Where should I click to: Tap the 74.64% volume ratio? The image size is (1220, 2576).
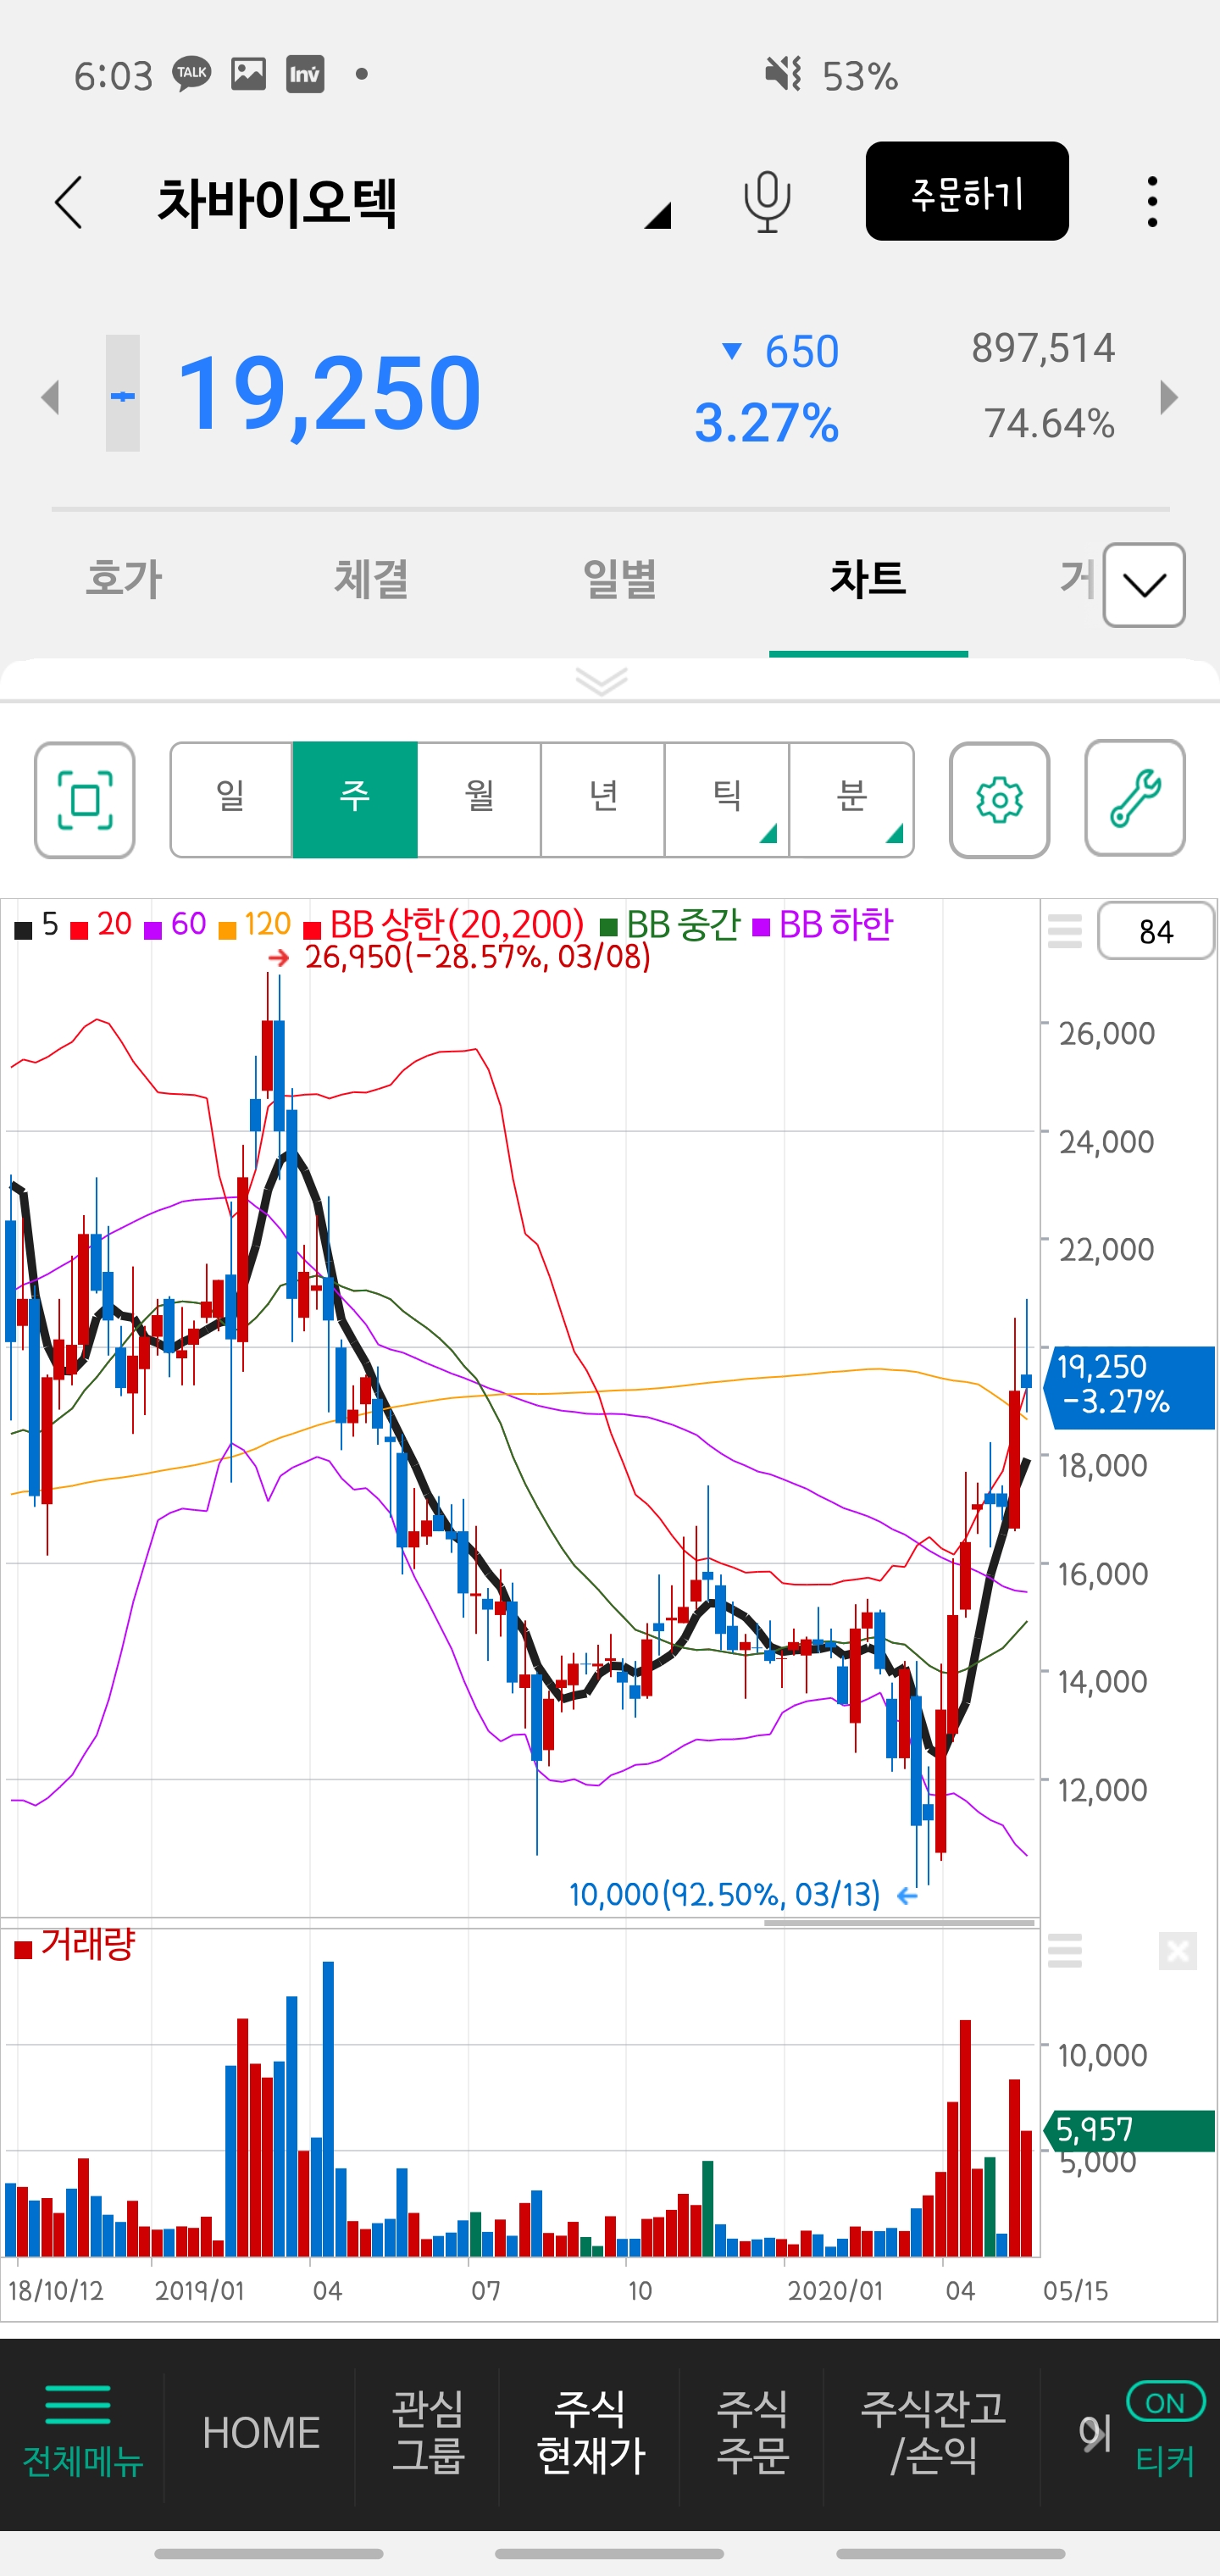point(1049,423)
